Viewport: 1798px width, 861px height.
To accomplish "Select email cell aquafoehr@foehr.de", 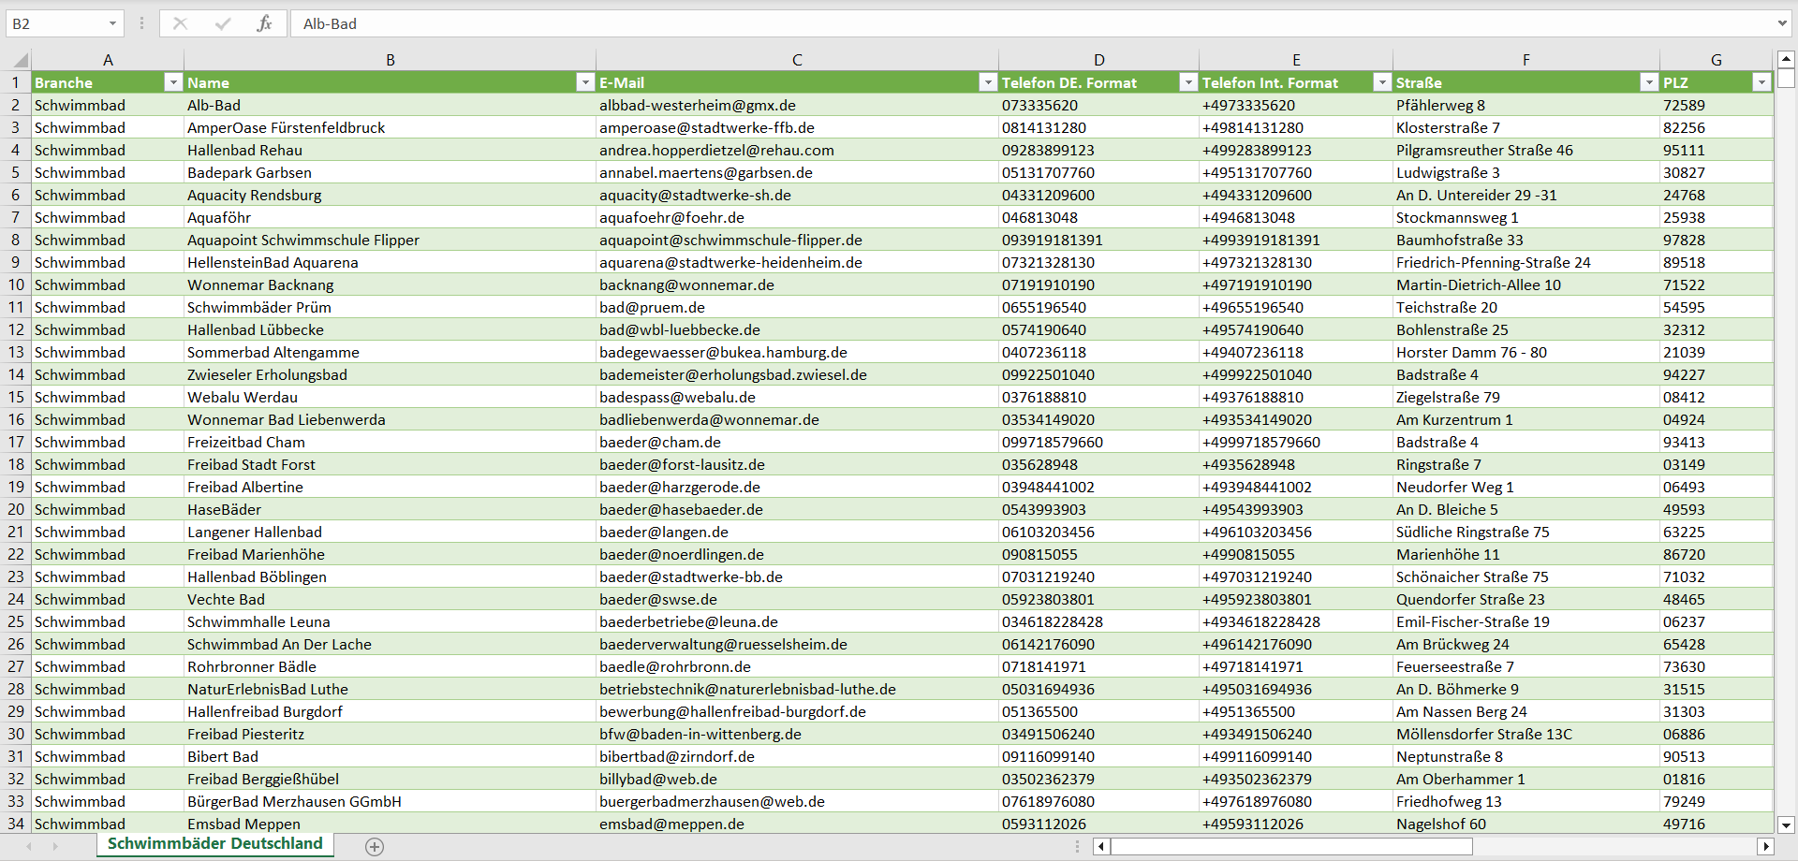I will pyautogui.click(x=797, y=217).
